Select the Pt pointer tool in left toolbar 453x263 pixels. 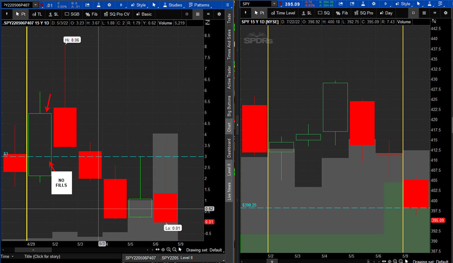[21, 14]
